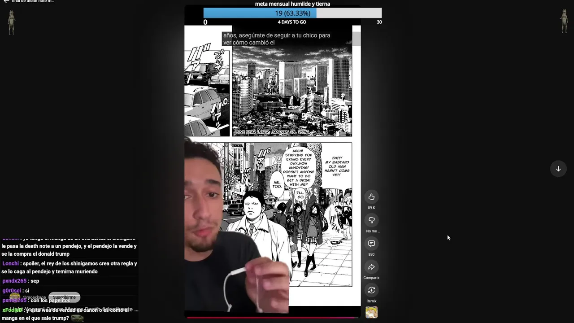The height and width of the screenshot is (323, 574).
Task: Click g0r0sei username in chat
Action: click(11, 291)
